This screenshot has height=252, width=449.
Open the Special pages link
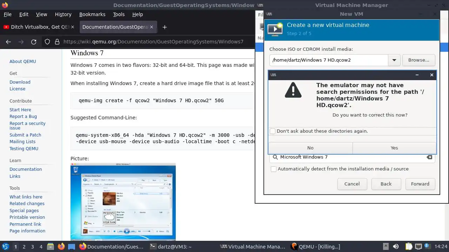[x=24, y=211]
